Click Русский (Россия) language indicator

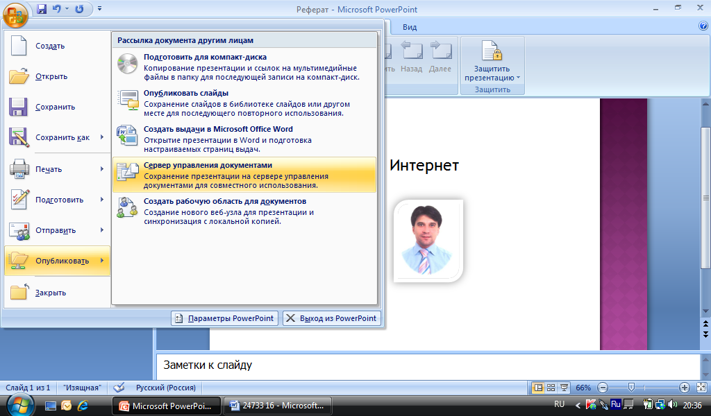coord(166,388)
